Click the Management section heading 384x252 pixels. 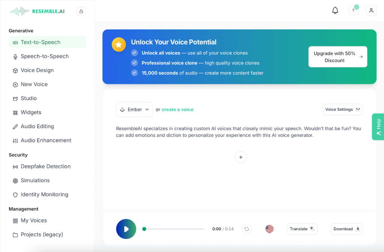coord(24,209)
